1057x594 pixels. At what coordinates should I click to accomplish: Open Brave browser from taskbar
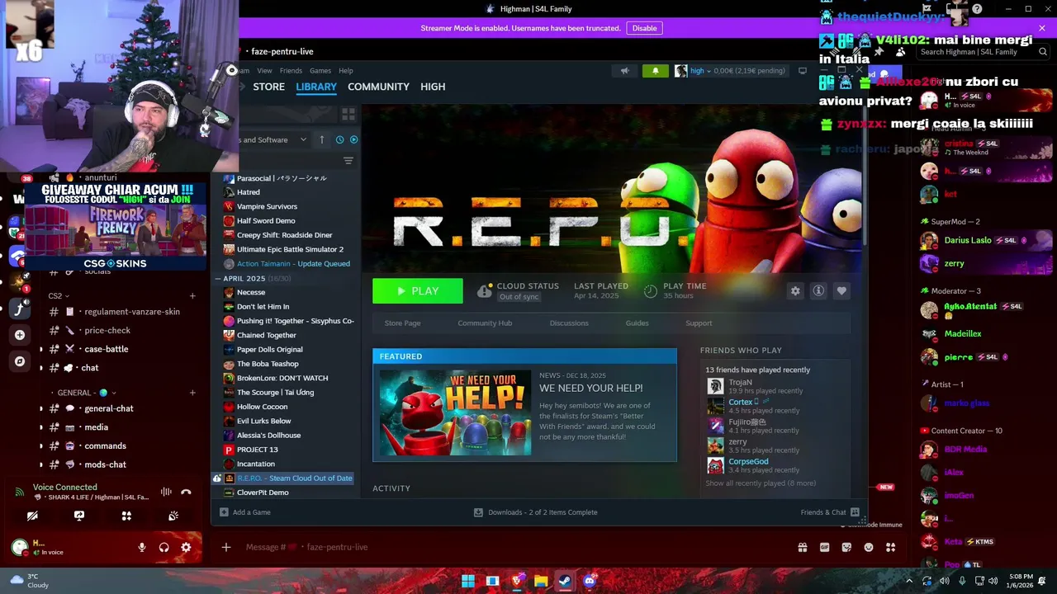pyautogui.click(x=517, y=581)
